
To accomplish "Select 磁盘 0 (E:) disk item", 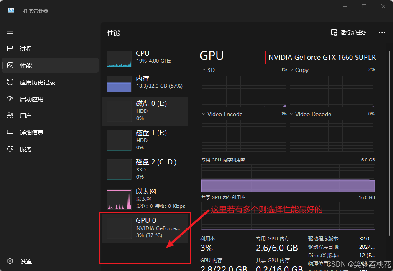I will tap(145, 111).
